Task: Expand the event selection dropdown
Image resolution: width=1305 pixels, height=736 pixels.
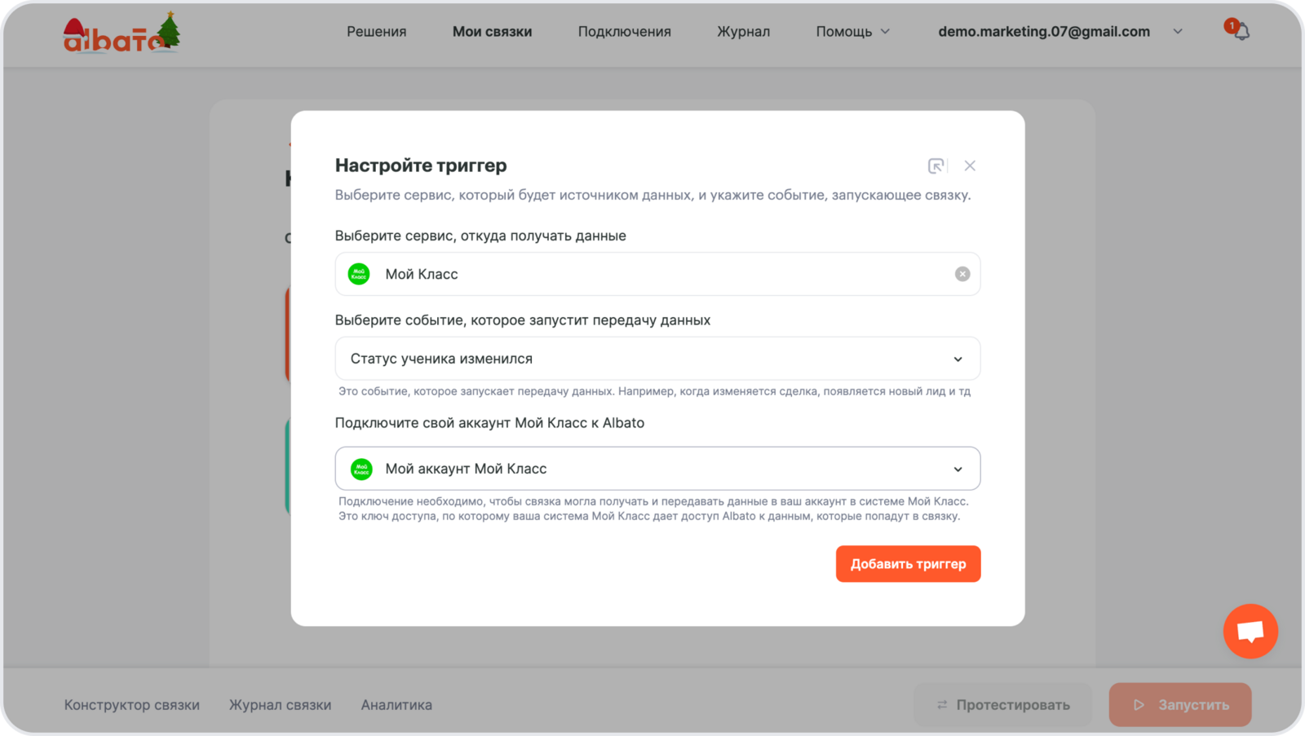Action: 958,359
